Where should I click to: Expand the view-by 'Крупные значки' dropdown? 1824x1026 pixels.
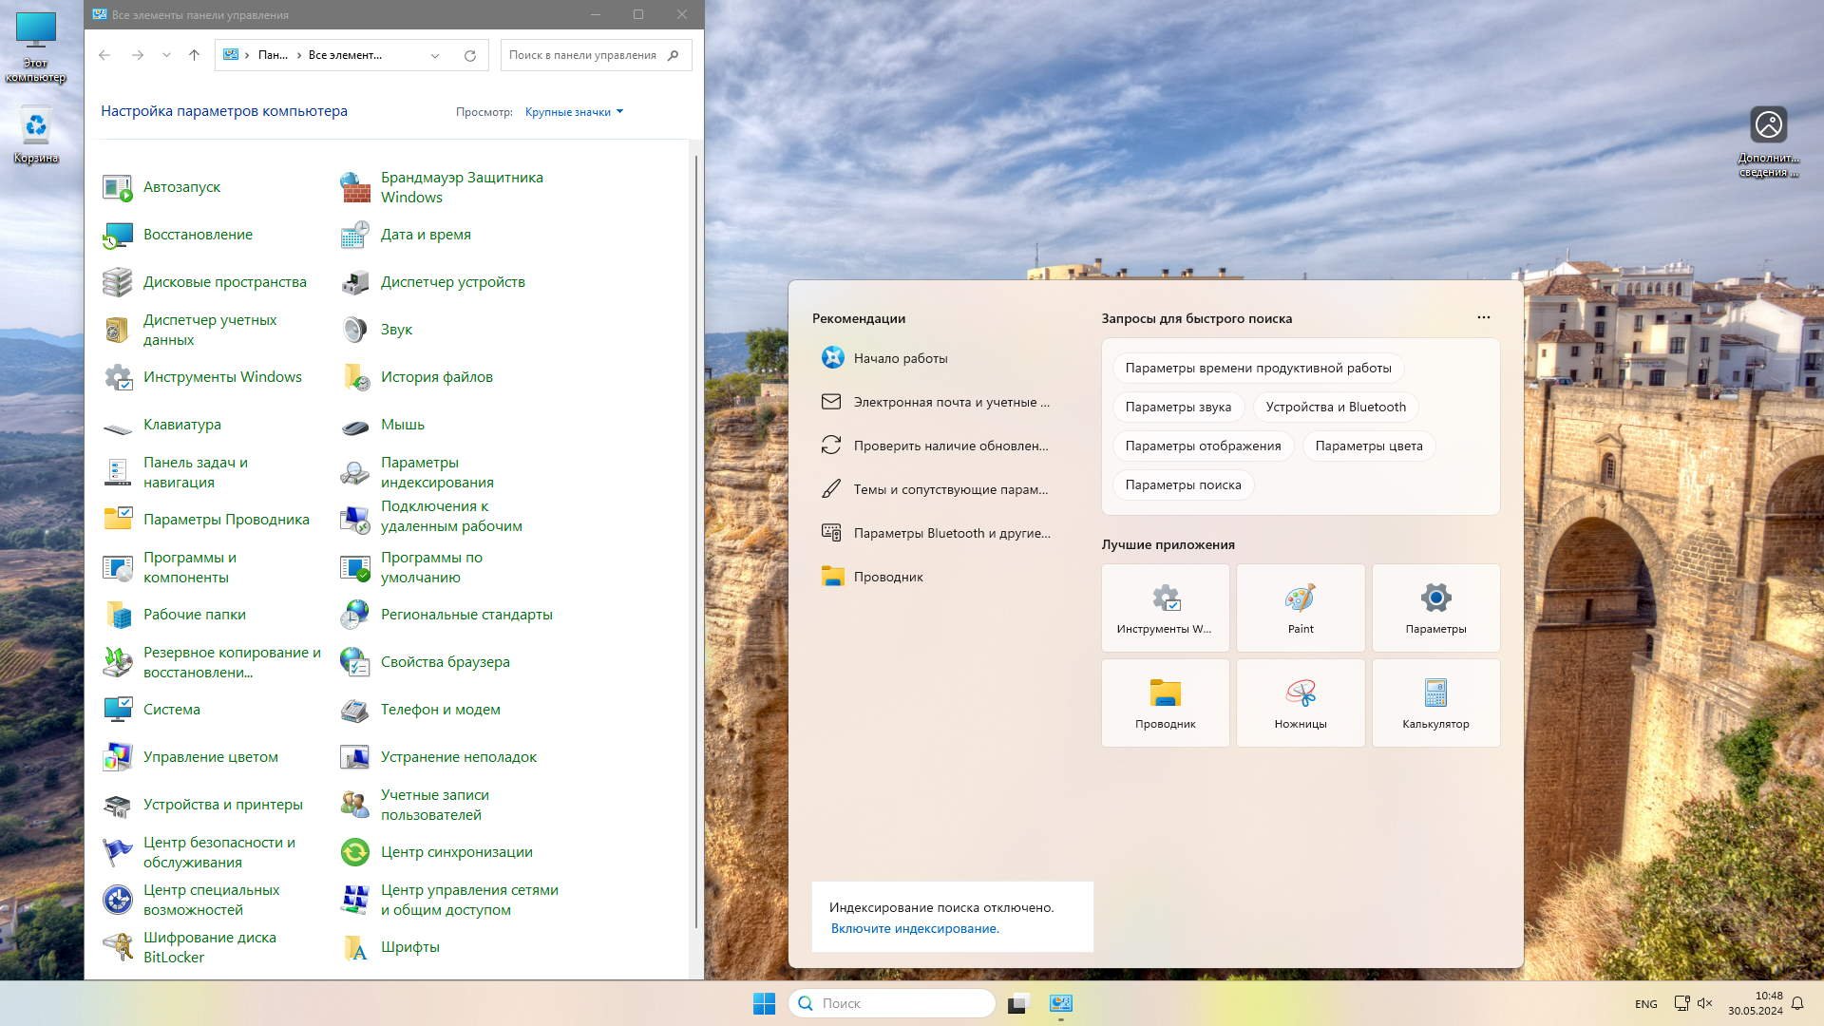pos(574,112)
